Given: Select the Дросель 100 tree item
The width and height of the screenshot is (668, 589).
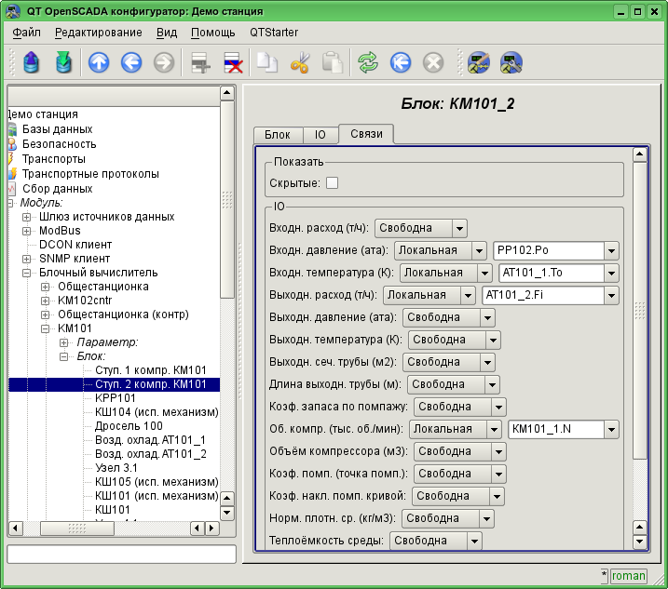Looking at the screenshot, I should point(129,426).
